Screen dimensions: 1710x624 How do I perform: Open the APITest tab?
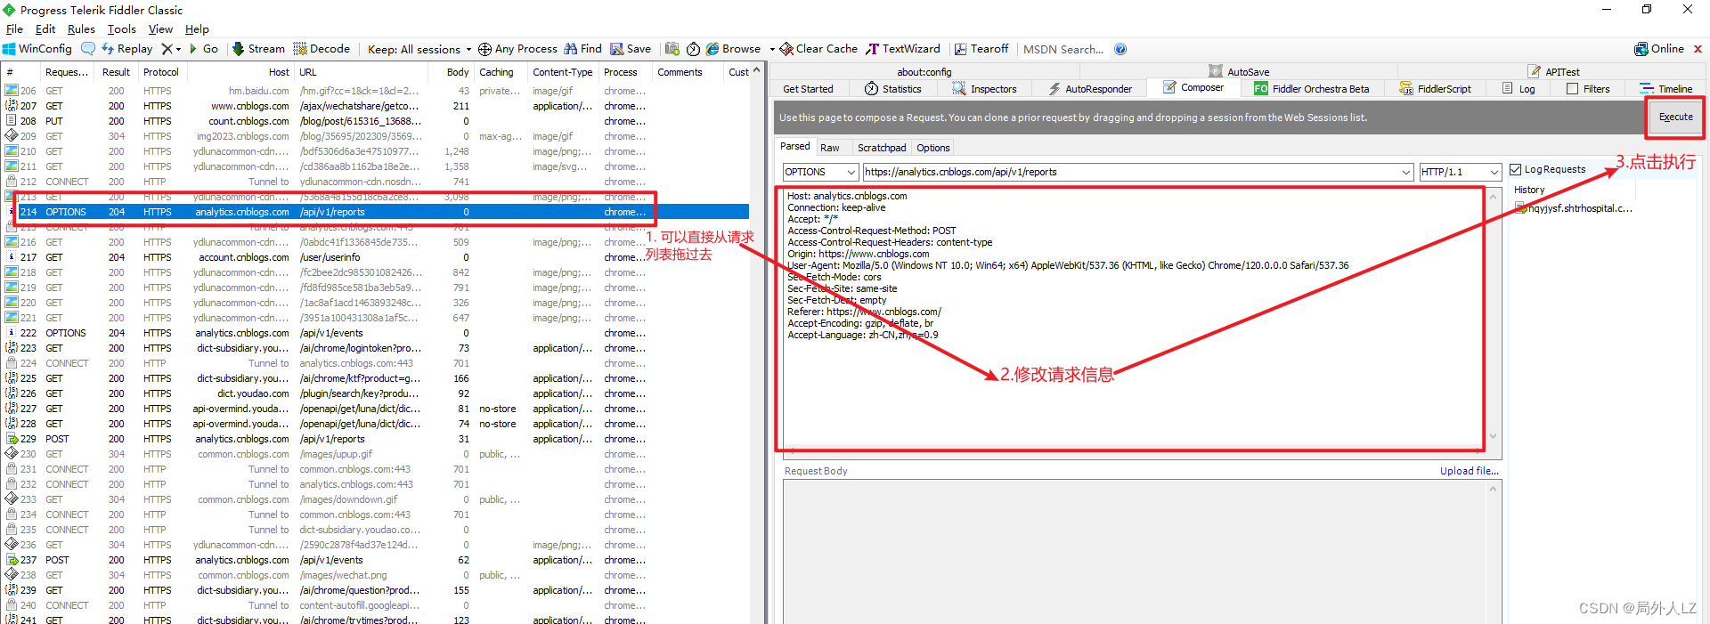1554,72
